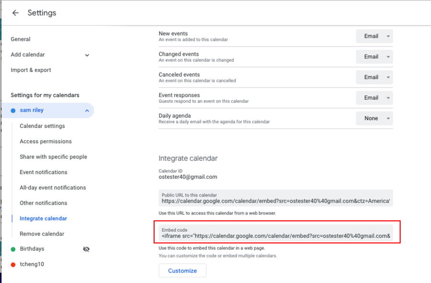Open New events notification dropdown
The height and width of the screenshot is (283, 431).
(x=374, y=36)
